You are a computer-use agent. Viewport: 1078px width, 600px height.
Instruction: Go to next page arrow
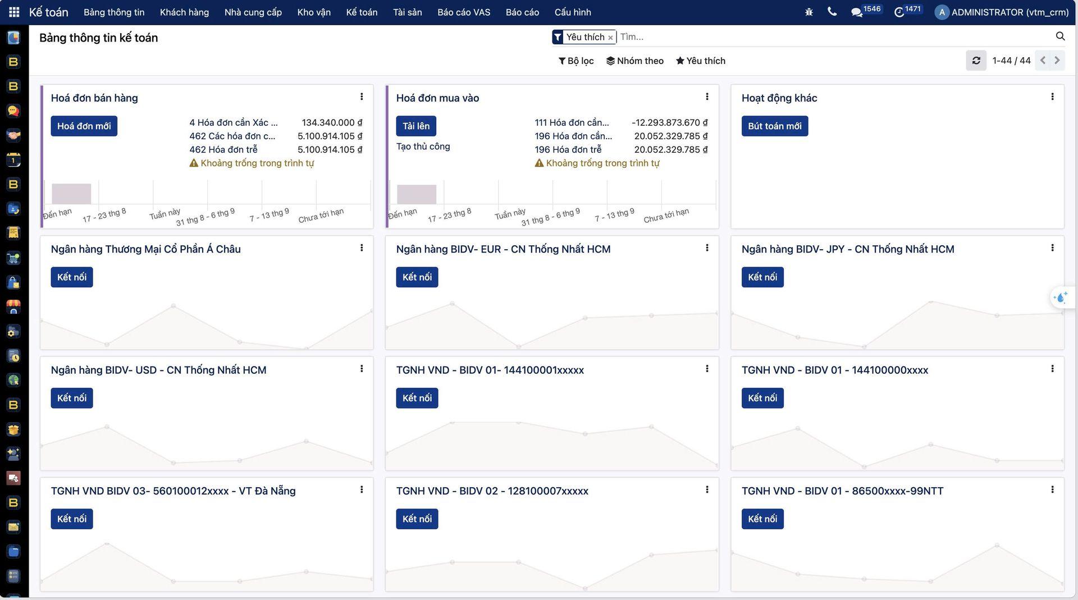[x=1057, y=61]
